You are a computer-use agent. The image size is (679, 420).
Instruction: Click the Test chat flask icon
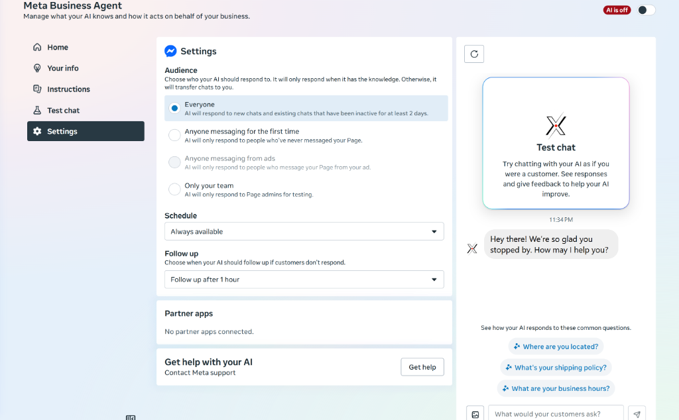coord(37,110)
